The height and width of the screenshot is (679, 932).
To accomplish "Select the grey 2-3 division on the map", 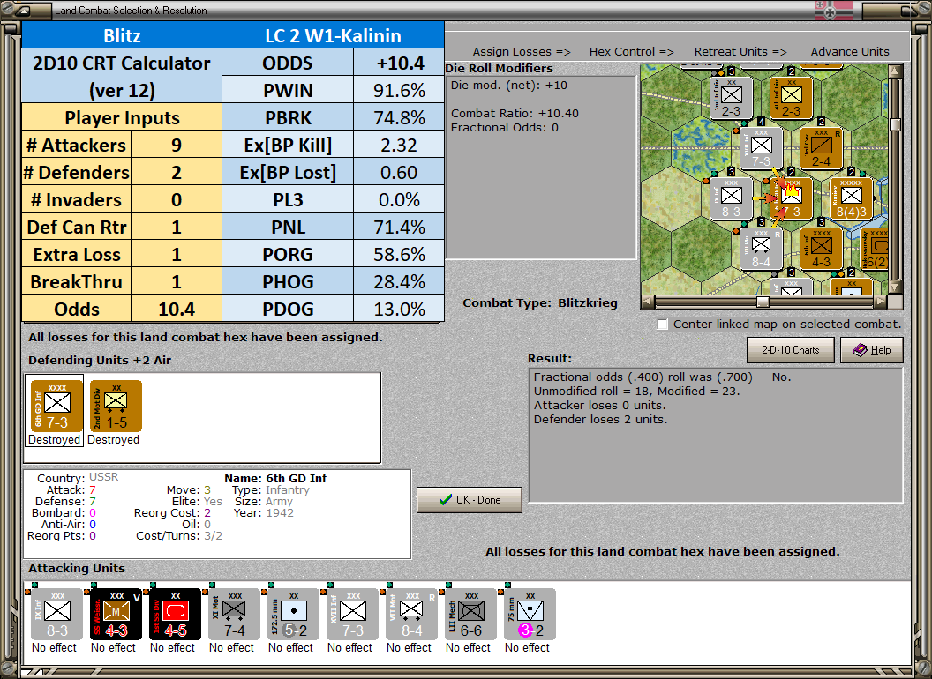I will pos(731,98).
